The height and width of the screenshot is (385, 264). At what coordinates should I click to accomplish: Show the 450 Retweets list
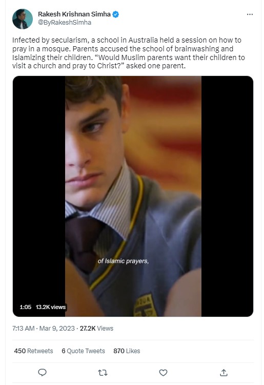(x=33, y=351)
